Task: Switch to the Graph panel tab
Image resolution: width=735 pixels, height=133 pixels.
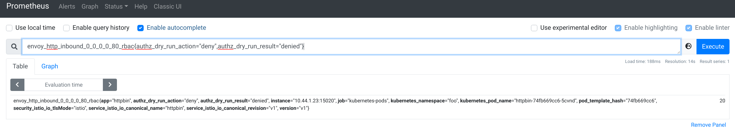Action: tap(50, 66)
